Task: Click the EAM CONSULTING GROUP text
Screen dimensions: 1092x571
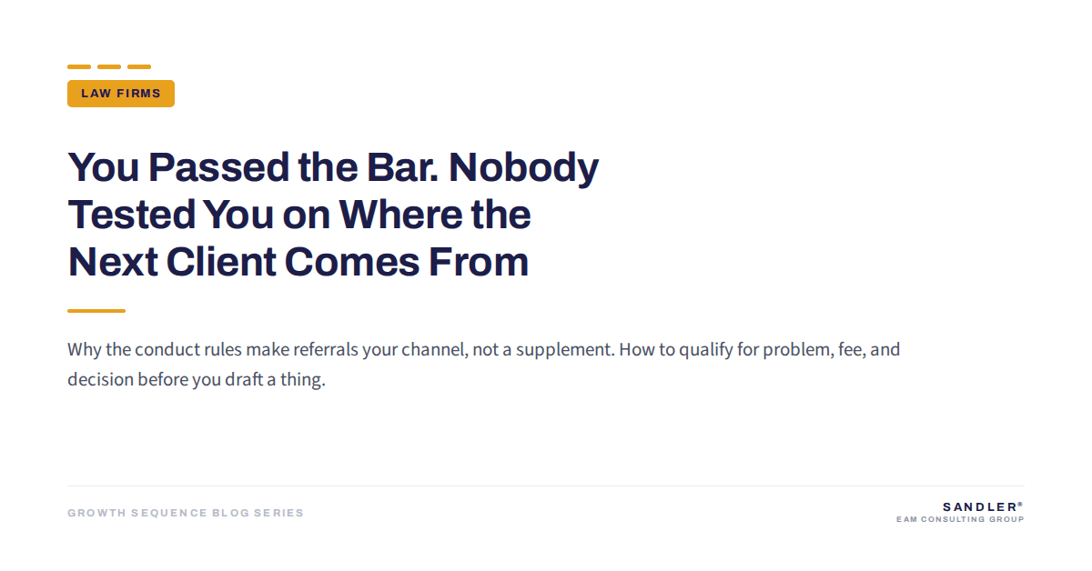Action: coord(960,520)
